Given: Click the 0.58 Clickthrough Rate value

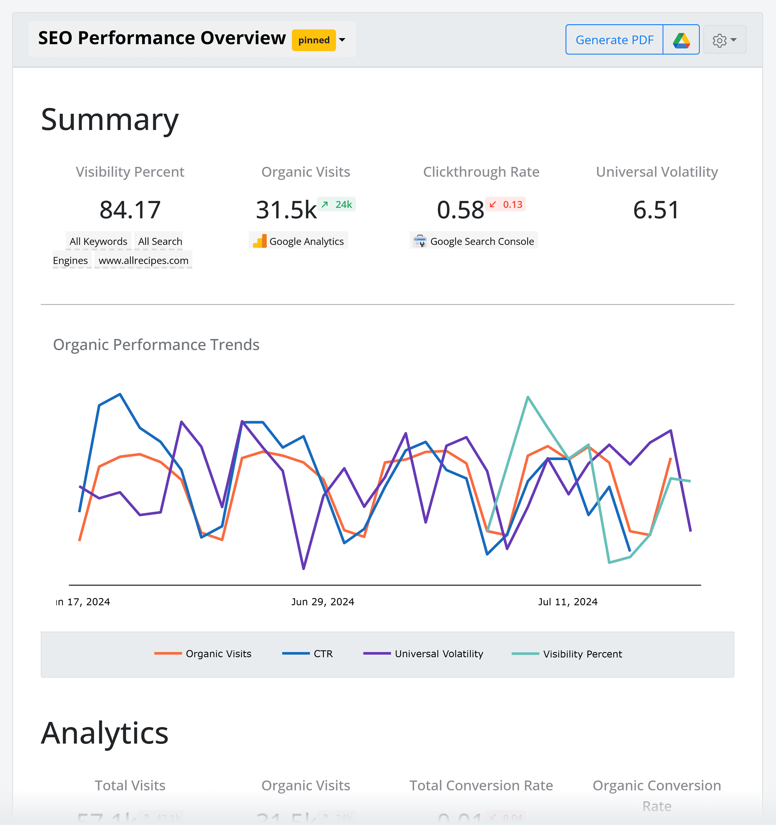Looking at the screenshot, I should click(x=460, y=210).
